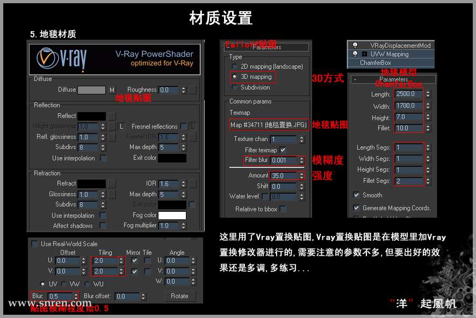Click the refraction Glossiness value field
476x318 pixels.
click(x=88, y=194)
